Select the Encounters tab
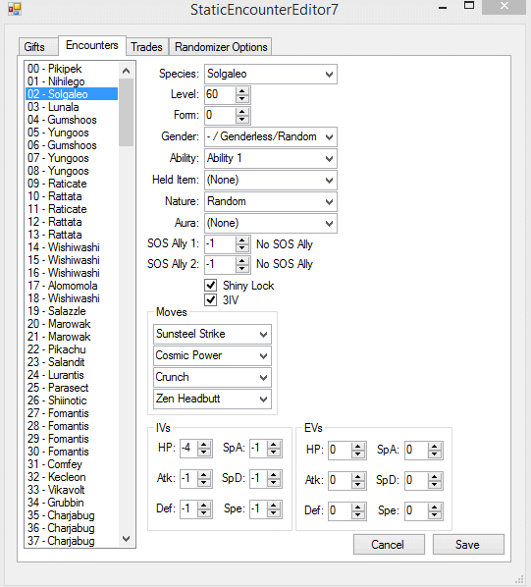This screenshot has height=587, width=531. pyautogui.click(x=92, y=45)
